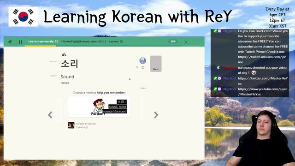Show next mem with right arrow
This screenshot has width=295, height=166.
[x=156, y=115]
